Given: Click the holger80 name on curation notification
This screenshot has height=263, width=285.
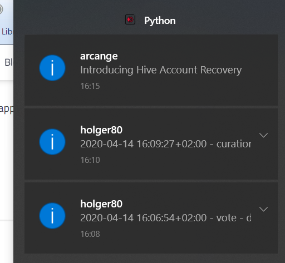Looking at the screenshot, I should [101, 130].
